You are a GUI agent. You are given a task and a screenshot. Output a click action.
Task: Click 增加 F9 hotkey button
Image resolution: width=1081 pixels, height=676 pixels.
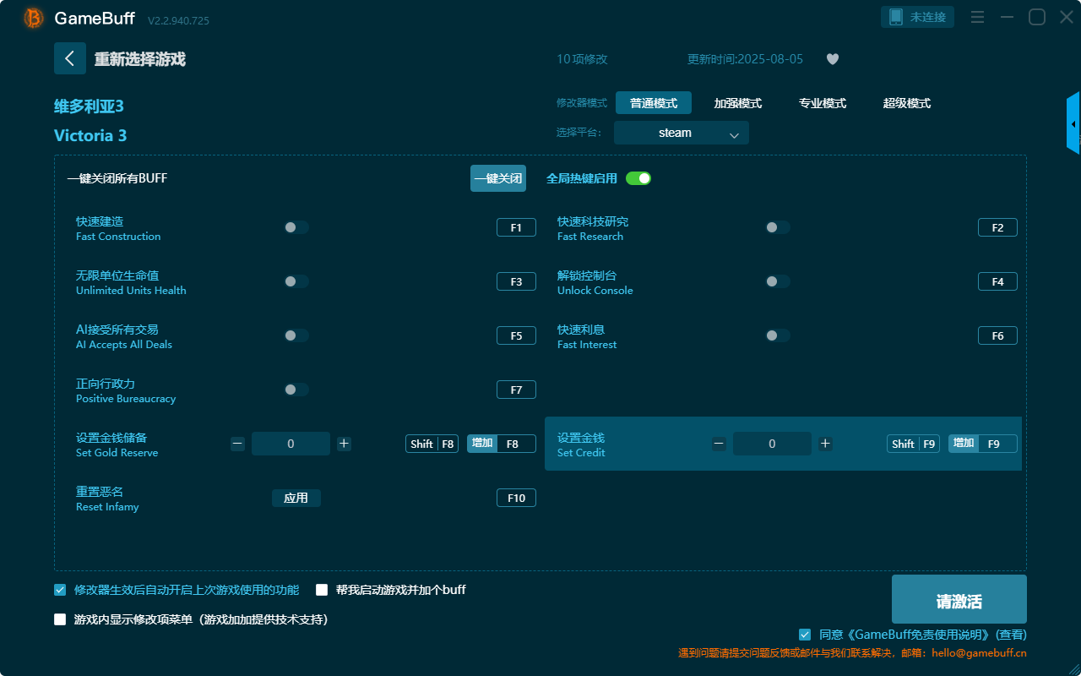click(x=983, y=444)
